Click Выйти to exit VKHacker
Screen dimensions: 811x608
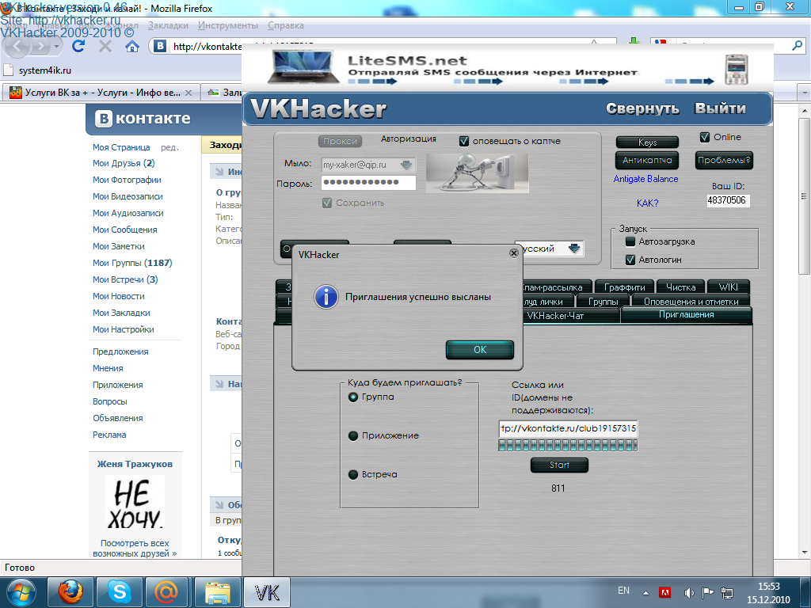(x=720, y=108)
